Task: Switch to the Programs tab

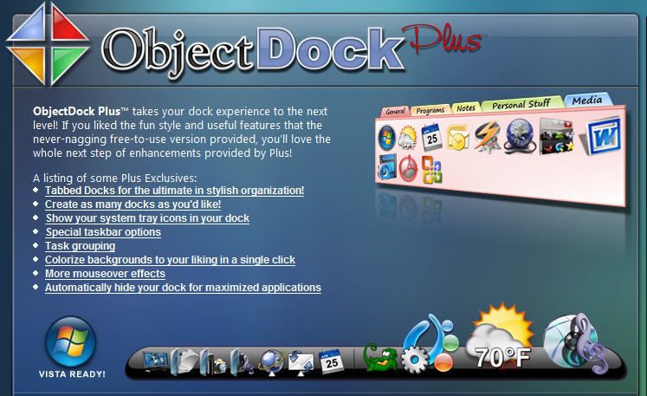Action: 430,110
